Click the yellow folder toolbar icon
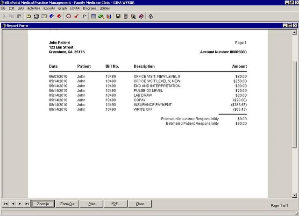This screenshot has width=299, height=216. coord(28,16)
